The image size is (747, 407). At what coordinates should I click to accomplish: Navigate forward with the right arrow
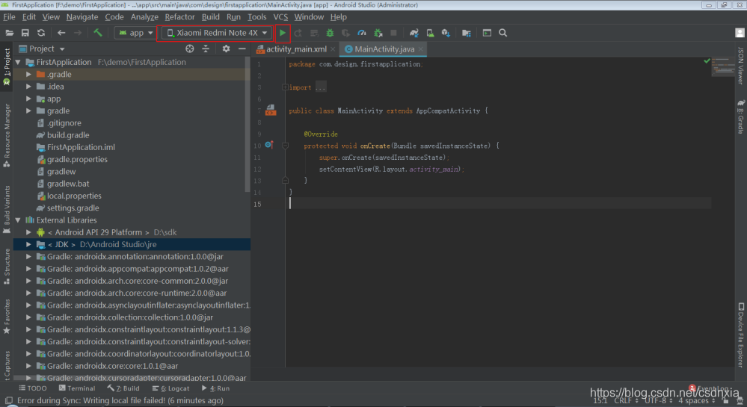pos(78,33)
